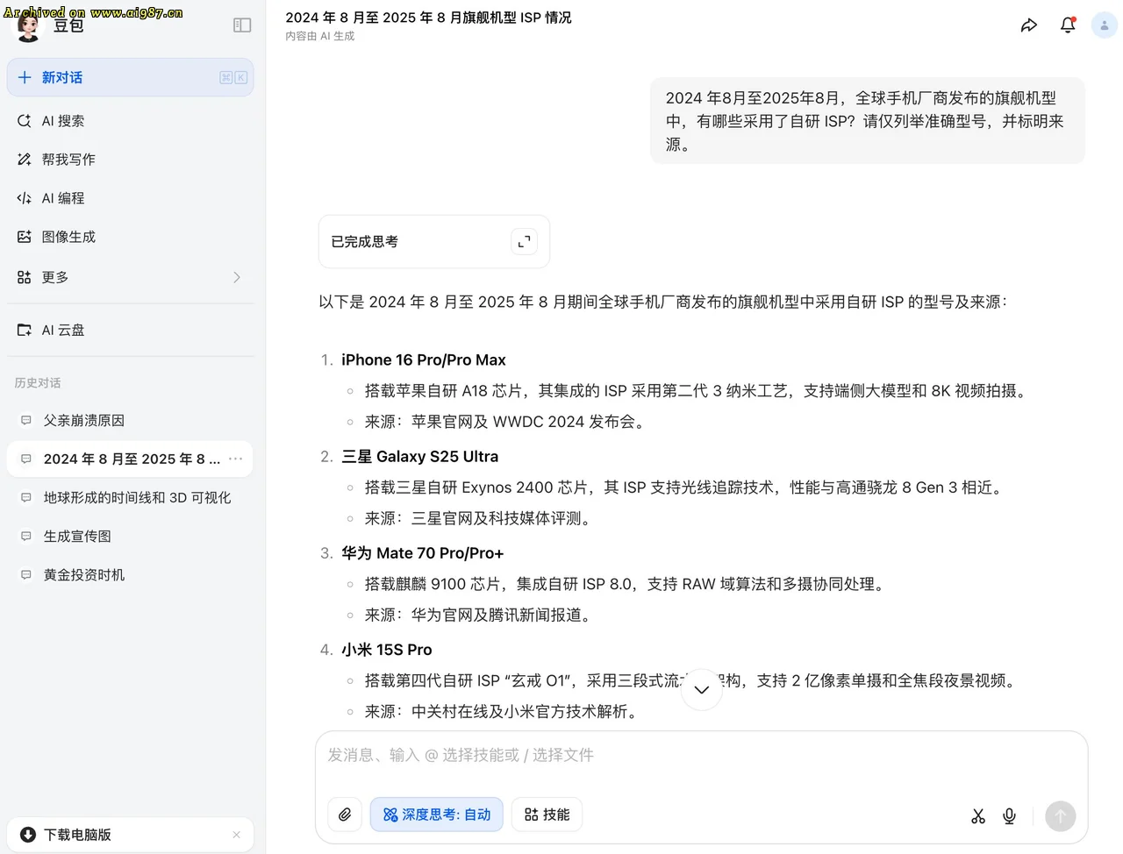Open history chat 黄金投资时机
The height and width of the screenshot is (854, 1123).
tap(130, 574)
